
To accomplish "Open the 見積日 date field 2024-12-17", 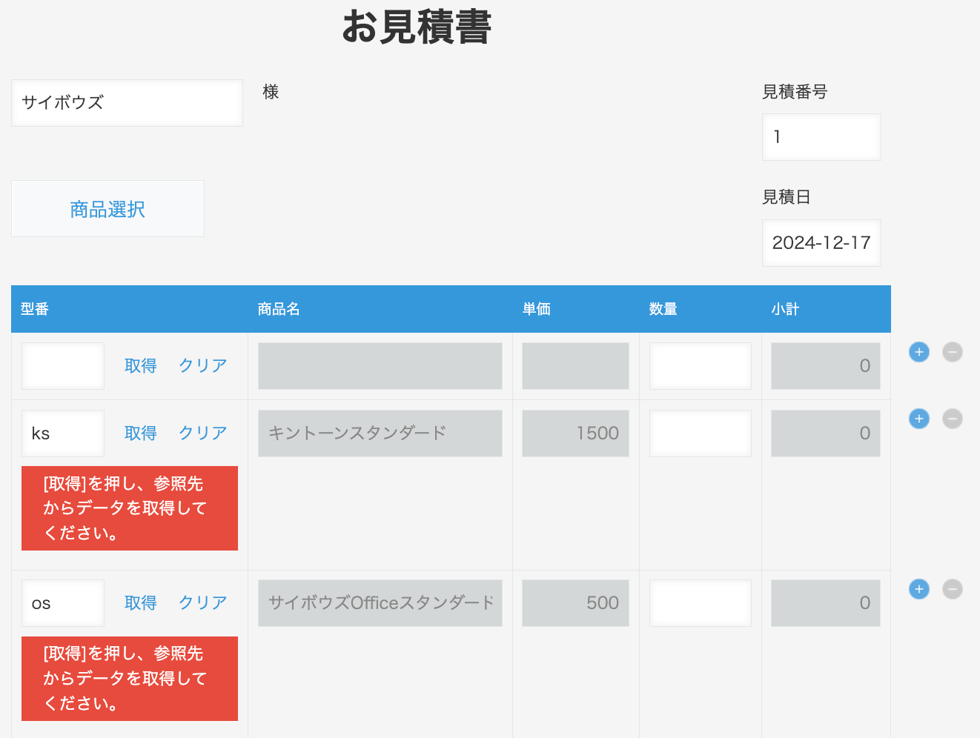I will coord(821,243).
